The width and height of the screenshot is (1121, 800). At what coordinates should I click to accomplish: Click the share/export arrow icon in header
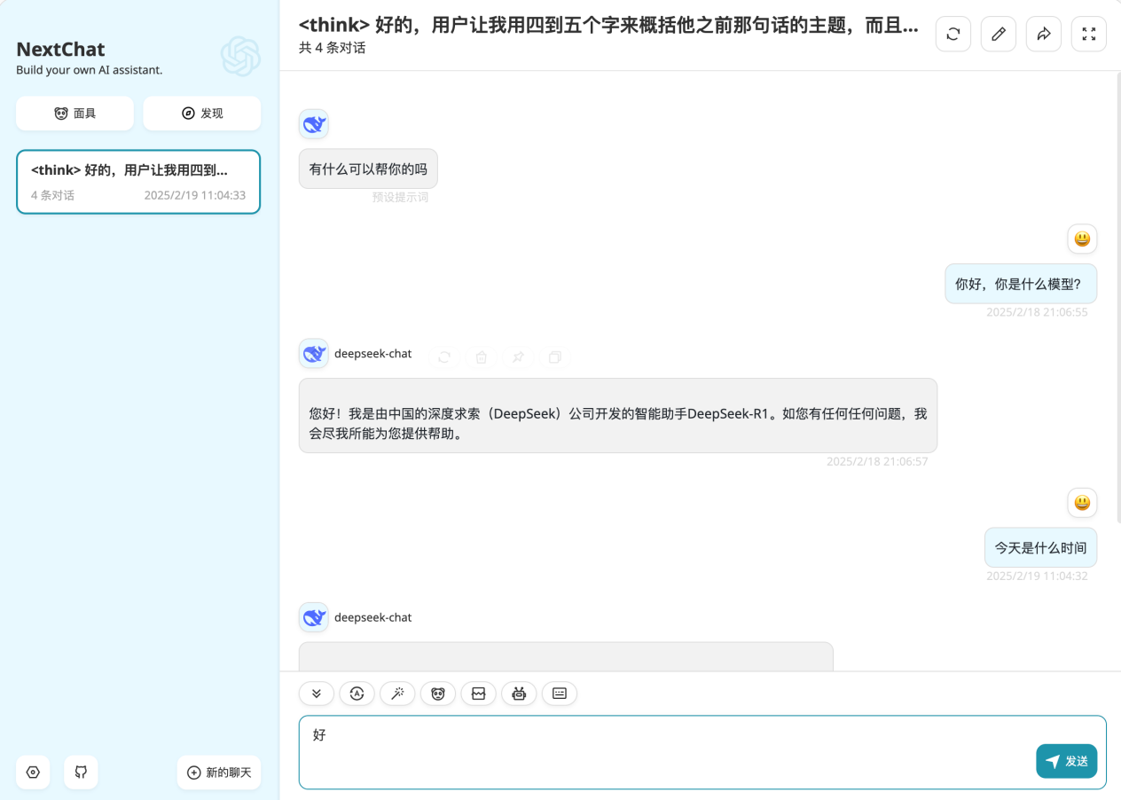pyautogui.click(x=1044, y=34)
